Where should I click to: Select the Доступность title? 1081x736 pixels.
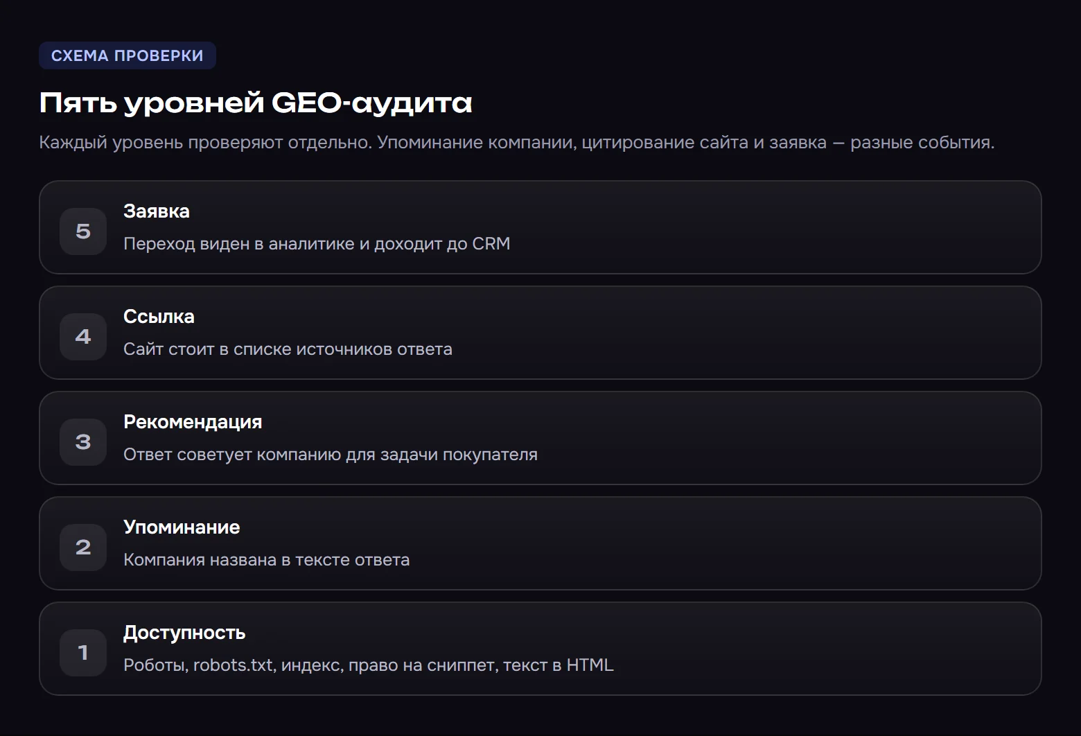(184, 633)
